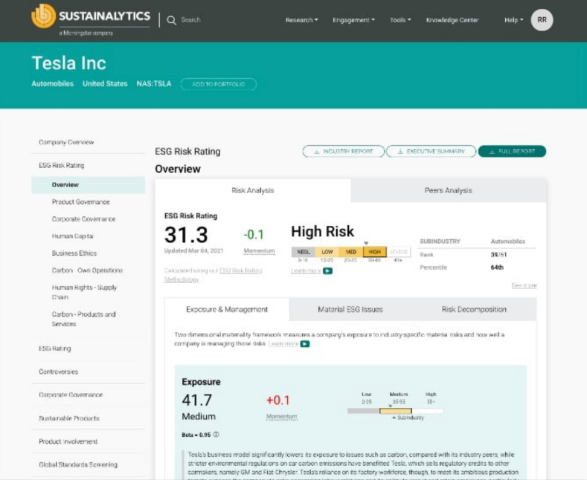The width and height of the screenshot is (587, 480).
Task: Open the Risk Decomposition tab
Action: (x=474, y=310)
